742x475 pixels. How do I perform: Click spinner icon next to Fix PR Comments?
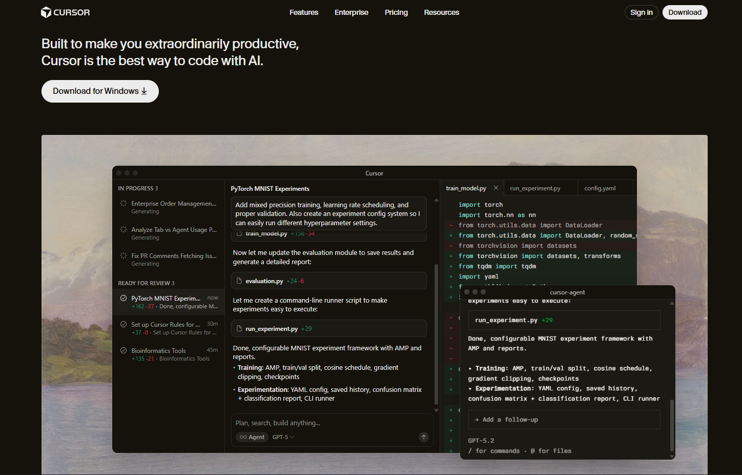123,256
